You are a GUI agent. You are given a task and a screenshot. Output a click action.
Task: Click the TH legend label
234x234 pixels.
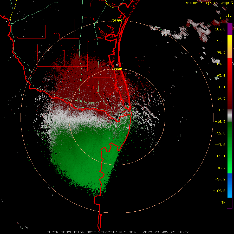(223, 203)
